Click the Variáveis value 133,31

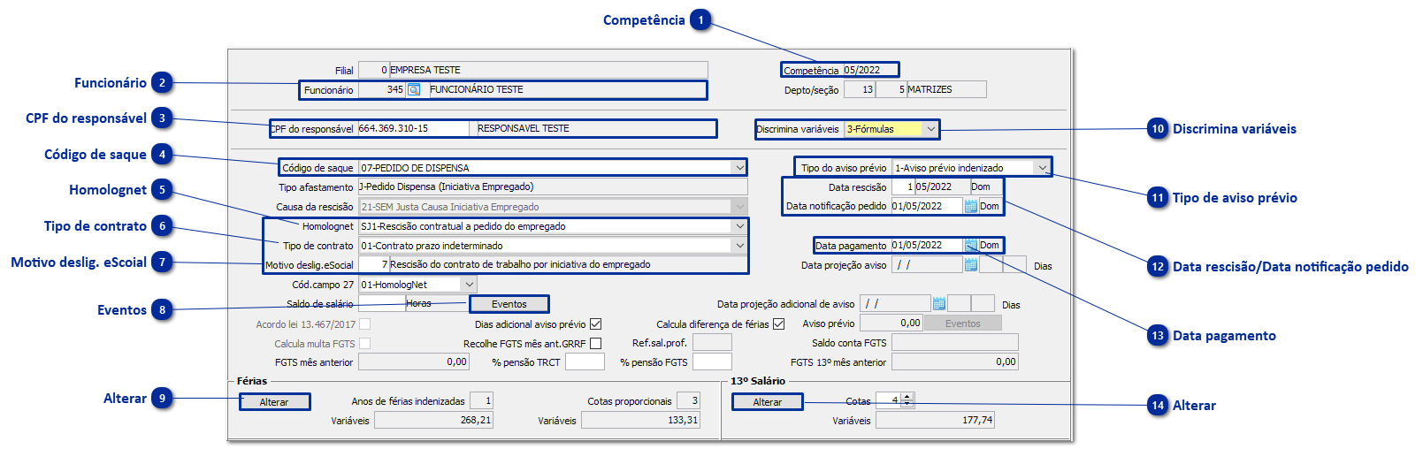tap(640, 420)
